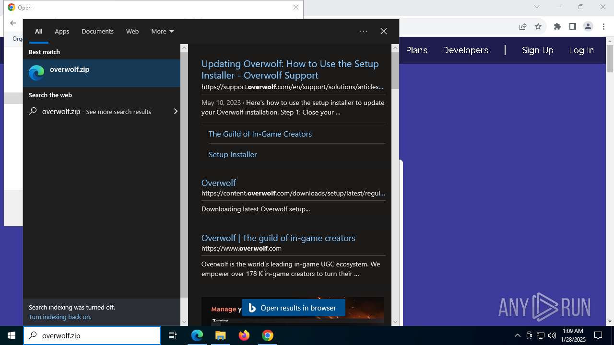Open Chrome's extensions puzzle icon
Screen dimensions: 614x345
pyautogui.click(x=557, y=27)
